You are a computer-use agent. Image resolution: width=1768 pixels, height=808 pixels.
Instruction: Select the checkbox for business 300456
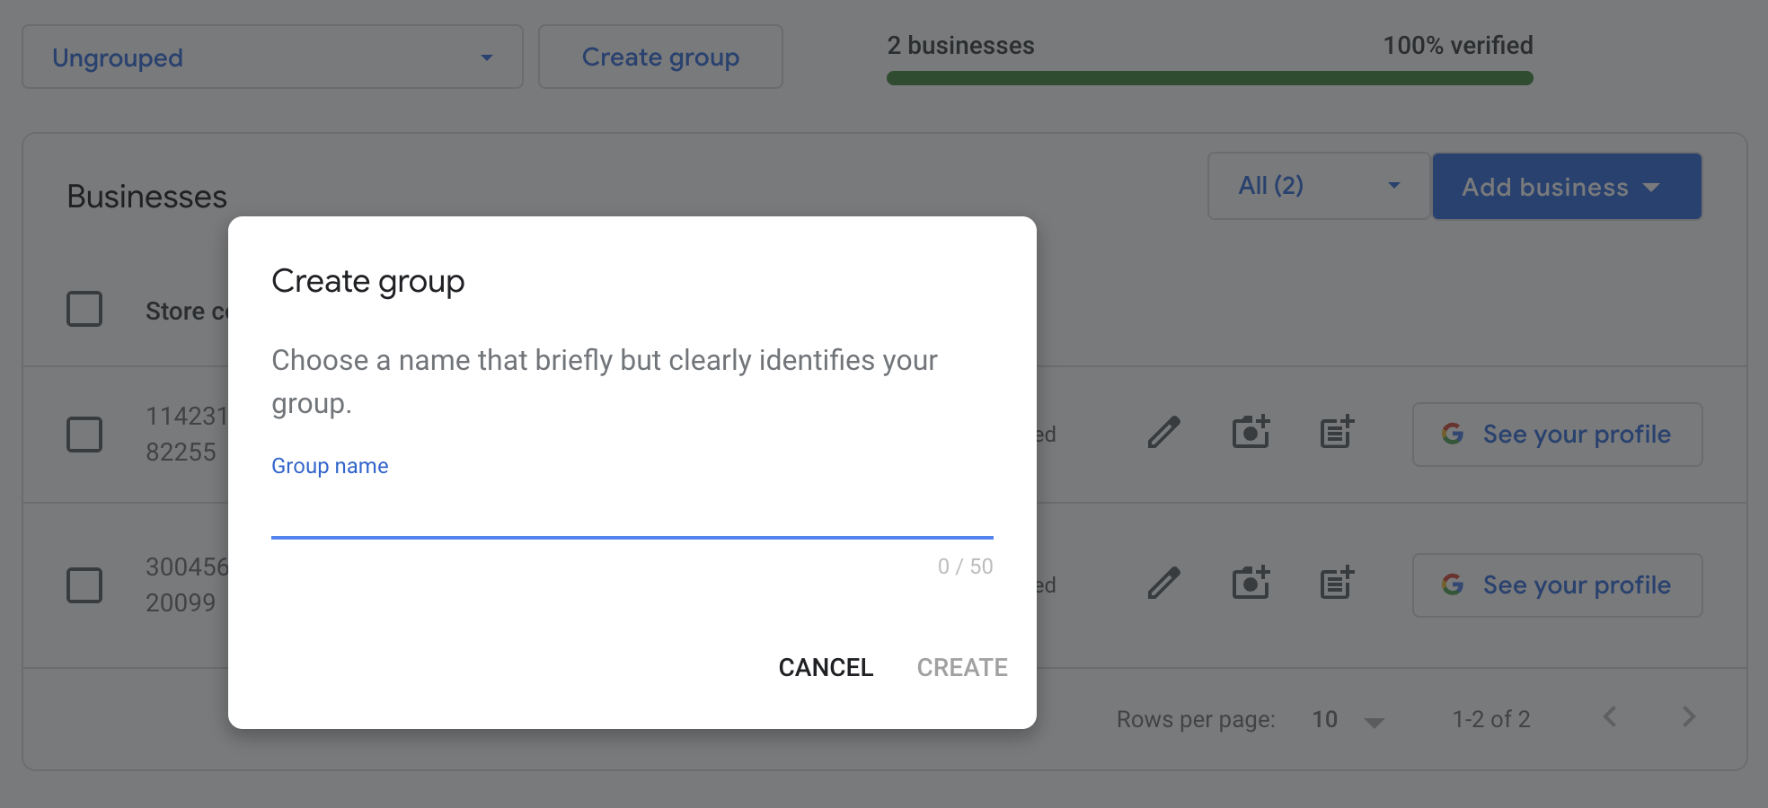(x=84, y=584)
